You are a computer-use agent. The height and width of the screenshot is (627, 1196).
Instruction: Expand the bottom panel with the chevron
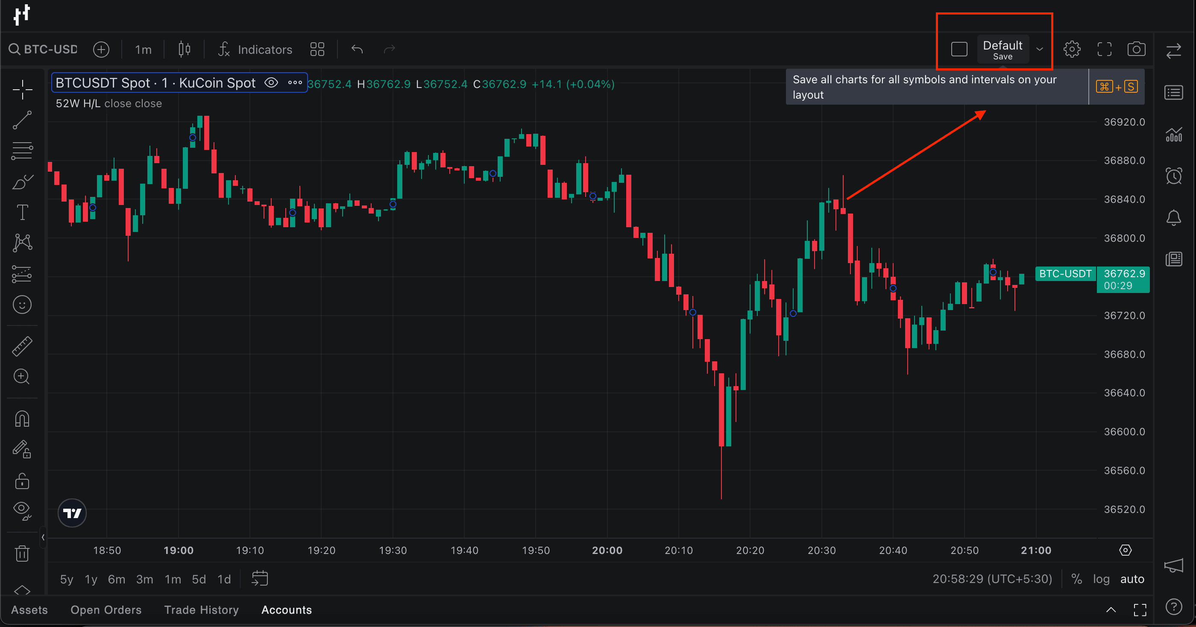[x=1111, y=610]
